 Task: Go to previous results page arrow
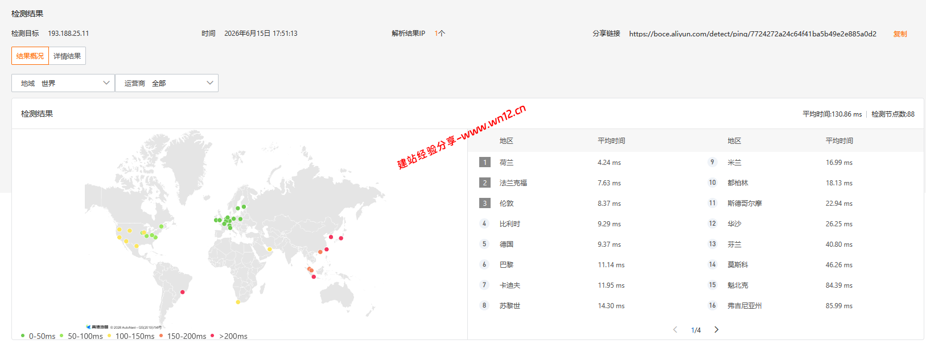point(675,330)
